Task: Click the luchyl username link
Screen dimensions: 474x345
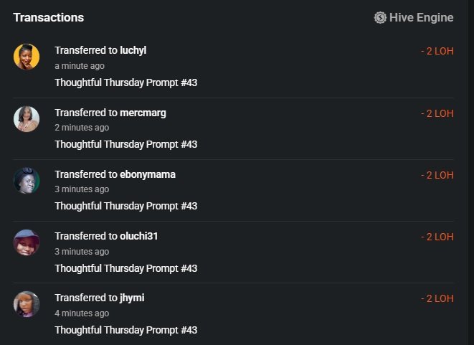Action: click(133, 50)
